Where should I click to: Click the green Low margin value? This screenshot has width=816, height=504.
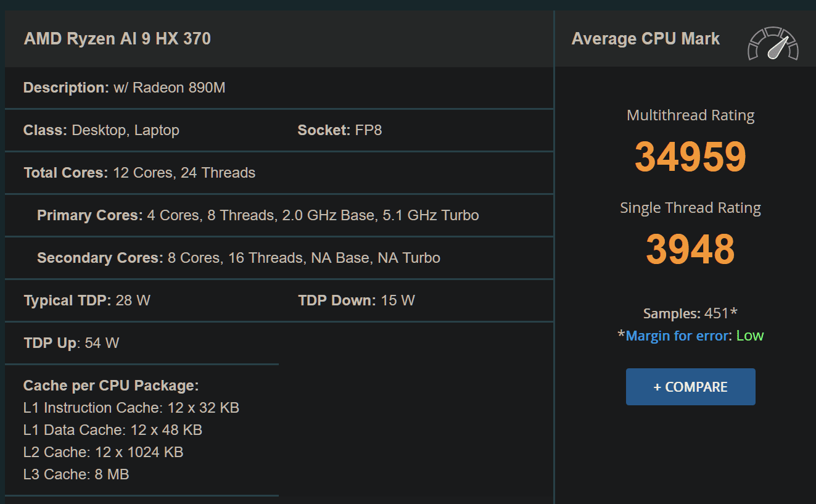(750, 336)
